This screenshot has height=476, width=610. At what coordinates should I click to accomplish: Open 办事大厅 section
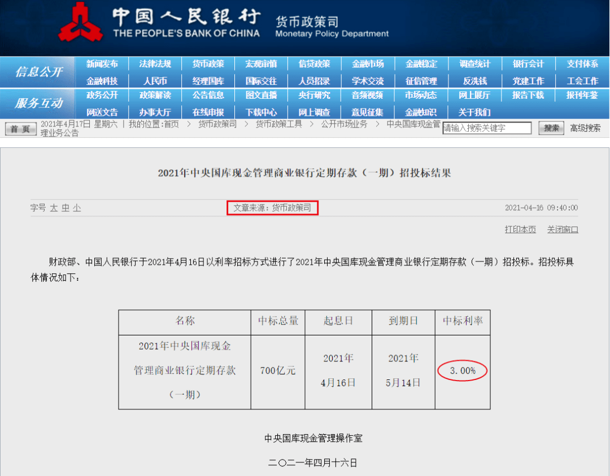(155, 112)
